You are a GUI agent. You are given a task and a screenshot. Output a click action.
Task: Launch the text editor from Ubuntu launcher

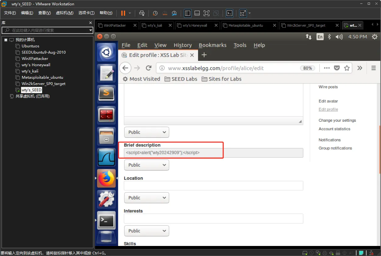click(106, 73)
